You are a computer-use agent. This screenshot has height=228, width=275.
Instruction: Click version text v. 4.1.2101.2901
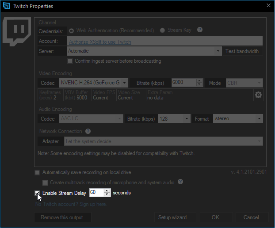tap(248, 172)
